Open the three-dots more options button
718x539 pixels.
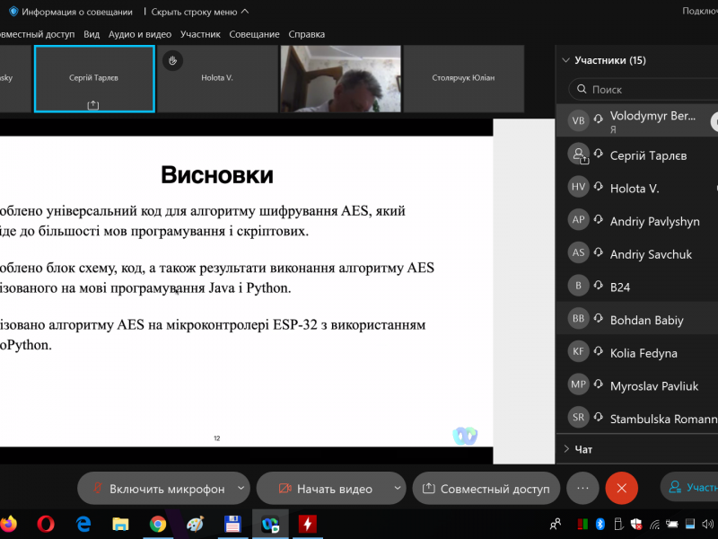click(x=582, y=488)
